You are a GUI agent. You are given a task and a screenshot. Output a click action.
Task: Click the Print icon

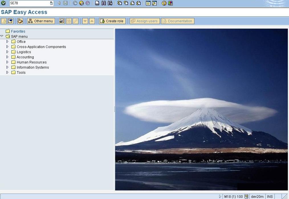tap(97, 3)
